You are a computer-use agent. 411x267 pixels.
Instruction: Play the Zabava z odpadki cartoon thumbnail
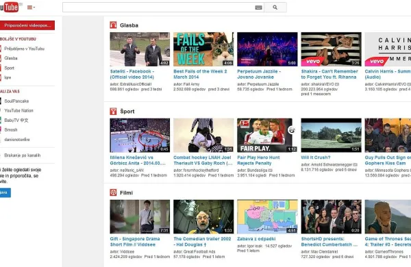click(x=267, y=217)
